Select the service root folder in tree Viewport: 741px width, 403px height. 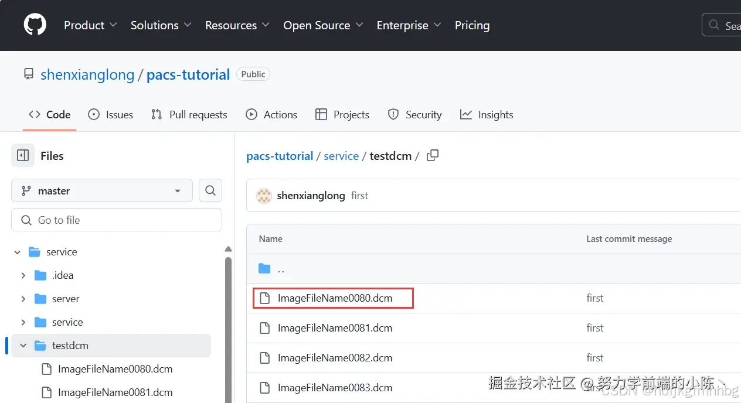[x=61, y=252]
